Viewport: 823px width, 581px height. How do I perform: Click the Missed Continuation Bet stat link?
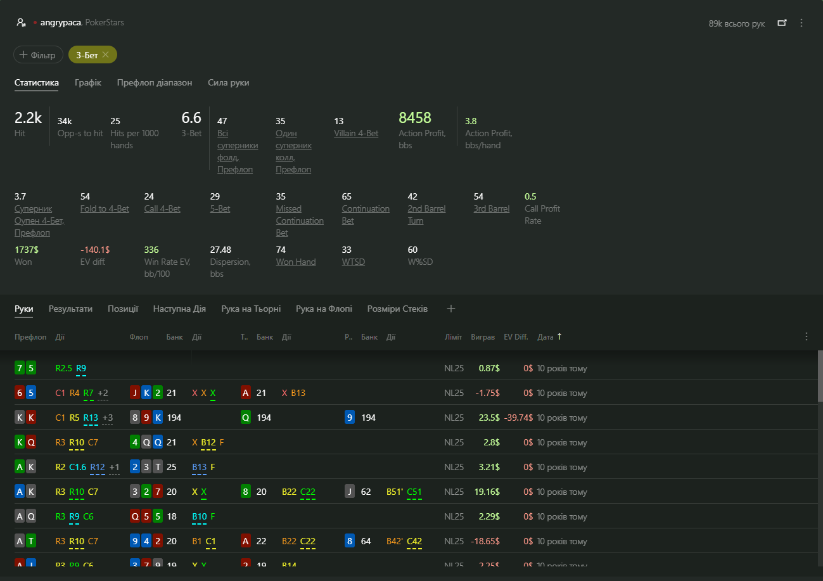pos(300,220)
